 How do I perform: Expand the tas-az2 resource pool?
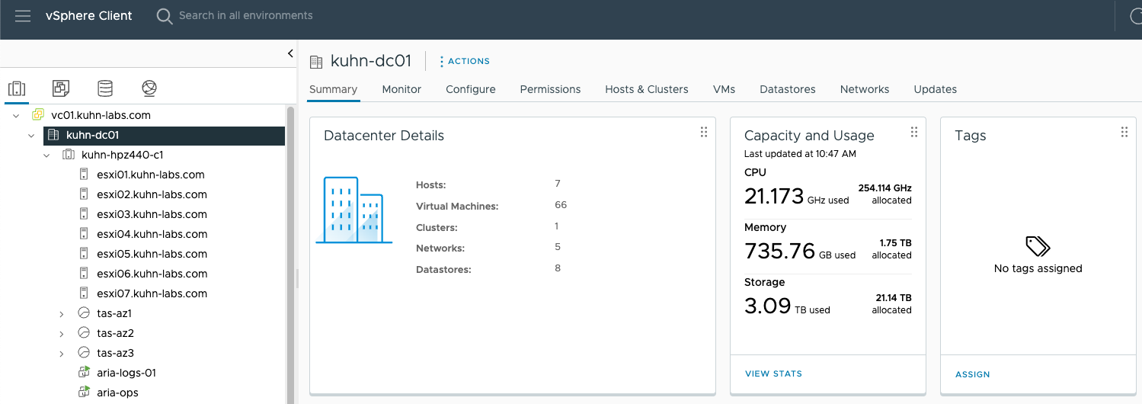click(x=62, y=333)
